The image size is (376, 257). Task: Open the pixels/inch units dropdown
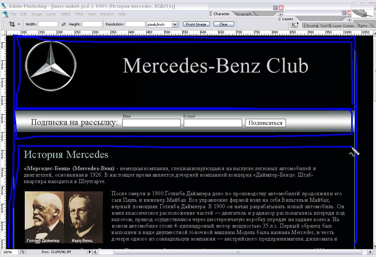pyautogui.click(x=175, y=24)
